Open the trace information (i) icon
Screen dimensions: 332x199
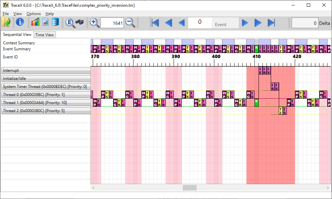20,22
